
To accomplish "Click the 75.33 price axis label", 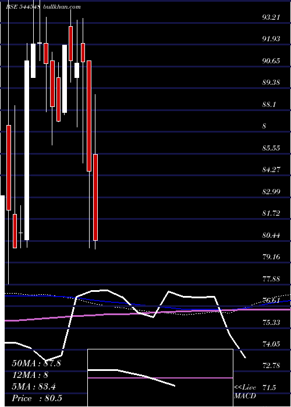I will 272,322.
